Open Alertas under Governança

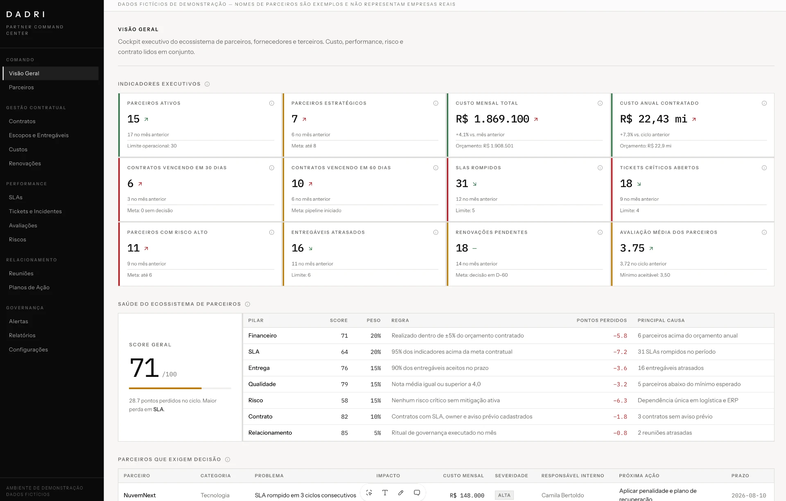point(50,322)
